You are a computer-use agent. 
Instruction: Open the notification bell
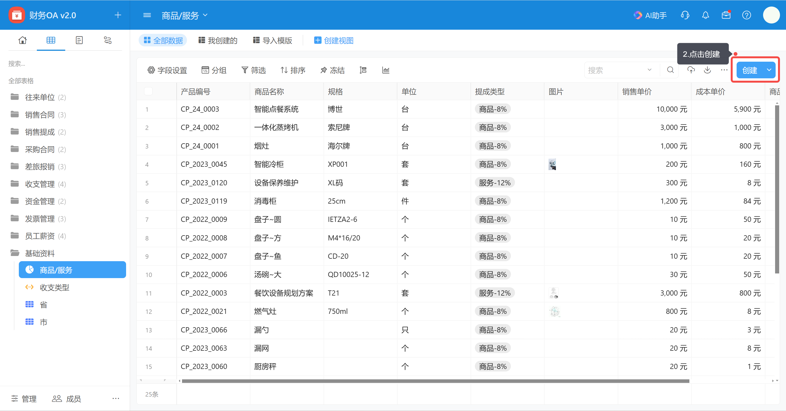tap(705, 15)
